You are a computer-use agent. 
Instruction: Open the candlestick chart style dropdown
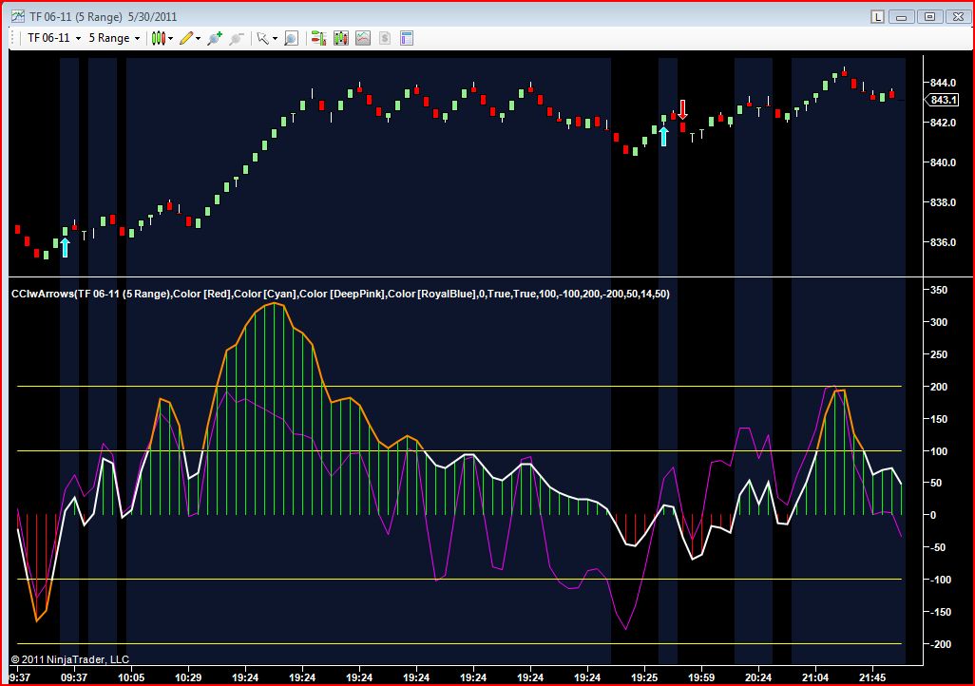162,39
